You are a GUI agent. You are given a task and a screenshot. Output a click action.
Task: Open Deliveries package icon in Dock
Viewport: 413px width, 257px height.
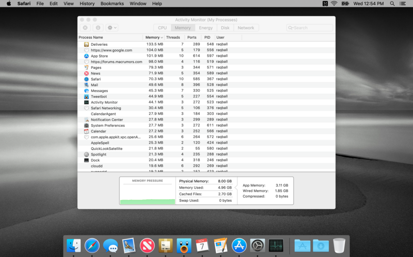coord(165,246)
